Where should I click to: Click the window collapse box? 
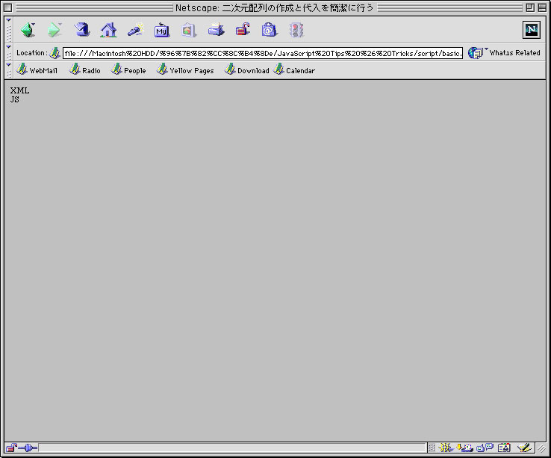click(542, 7)
